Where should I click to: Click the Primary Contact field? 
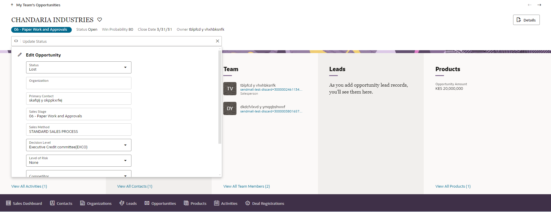pyautogui.click(x=79, y=98)
